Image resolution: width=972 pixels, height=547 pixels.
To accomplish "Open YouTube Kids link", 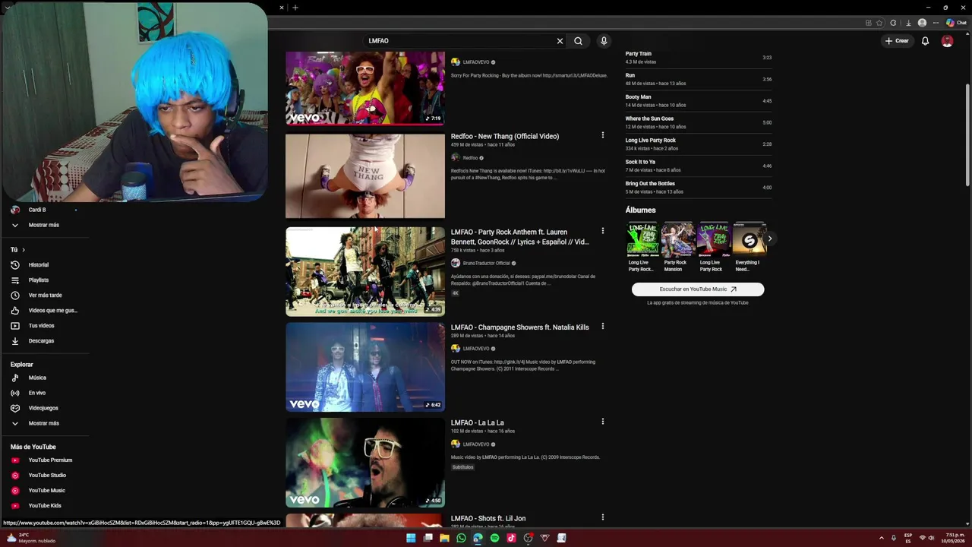I will [46, 506].
